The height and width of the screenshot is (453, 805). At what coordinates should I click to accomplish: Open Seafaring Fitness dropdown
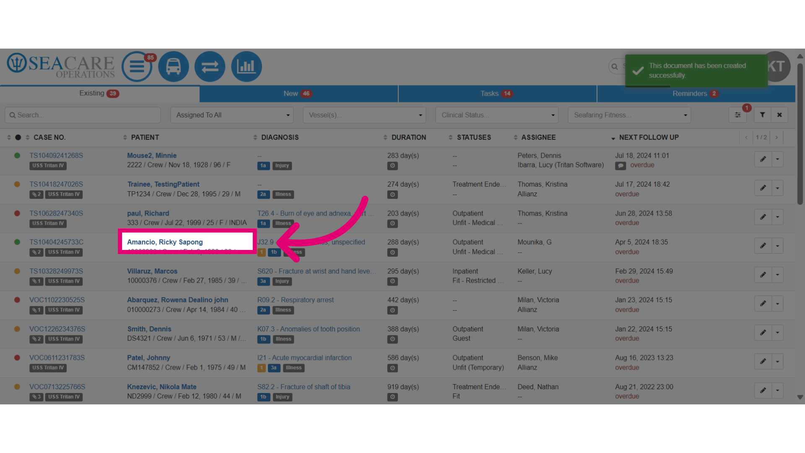[x=629, y=115]
